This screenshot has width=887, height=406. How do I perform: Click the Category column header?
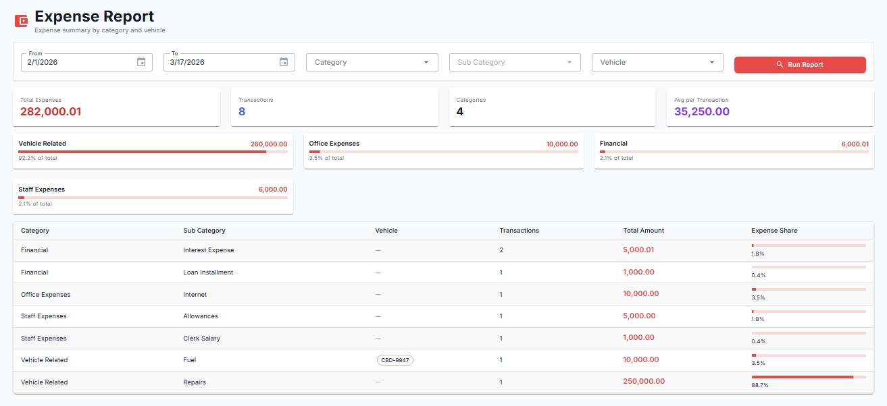pyautogui.click(x=34, y=230)
